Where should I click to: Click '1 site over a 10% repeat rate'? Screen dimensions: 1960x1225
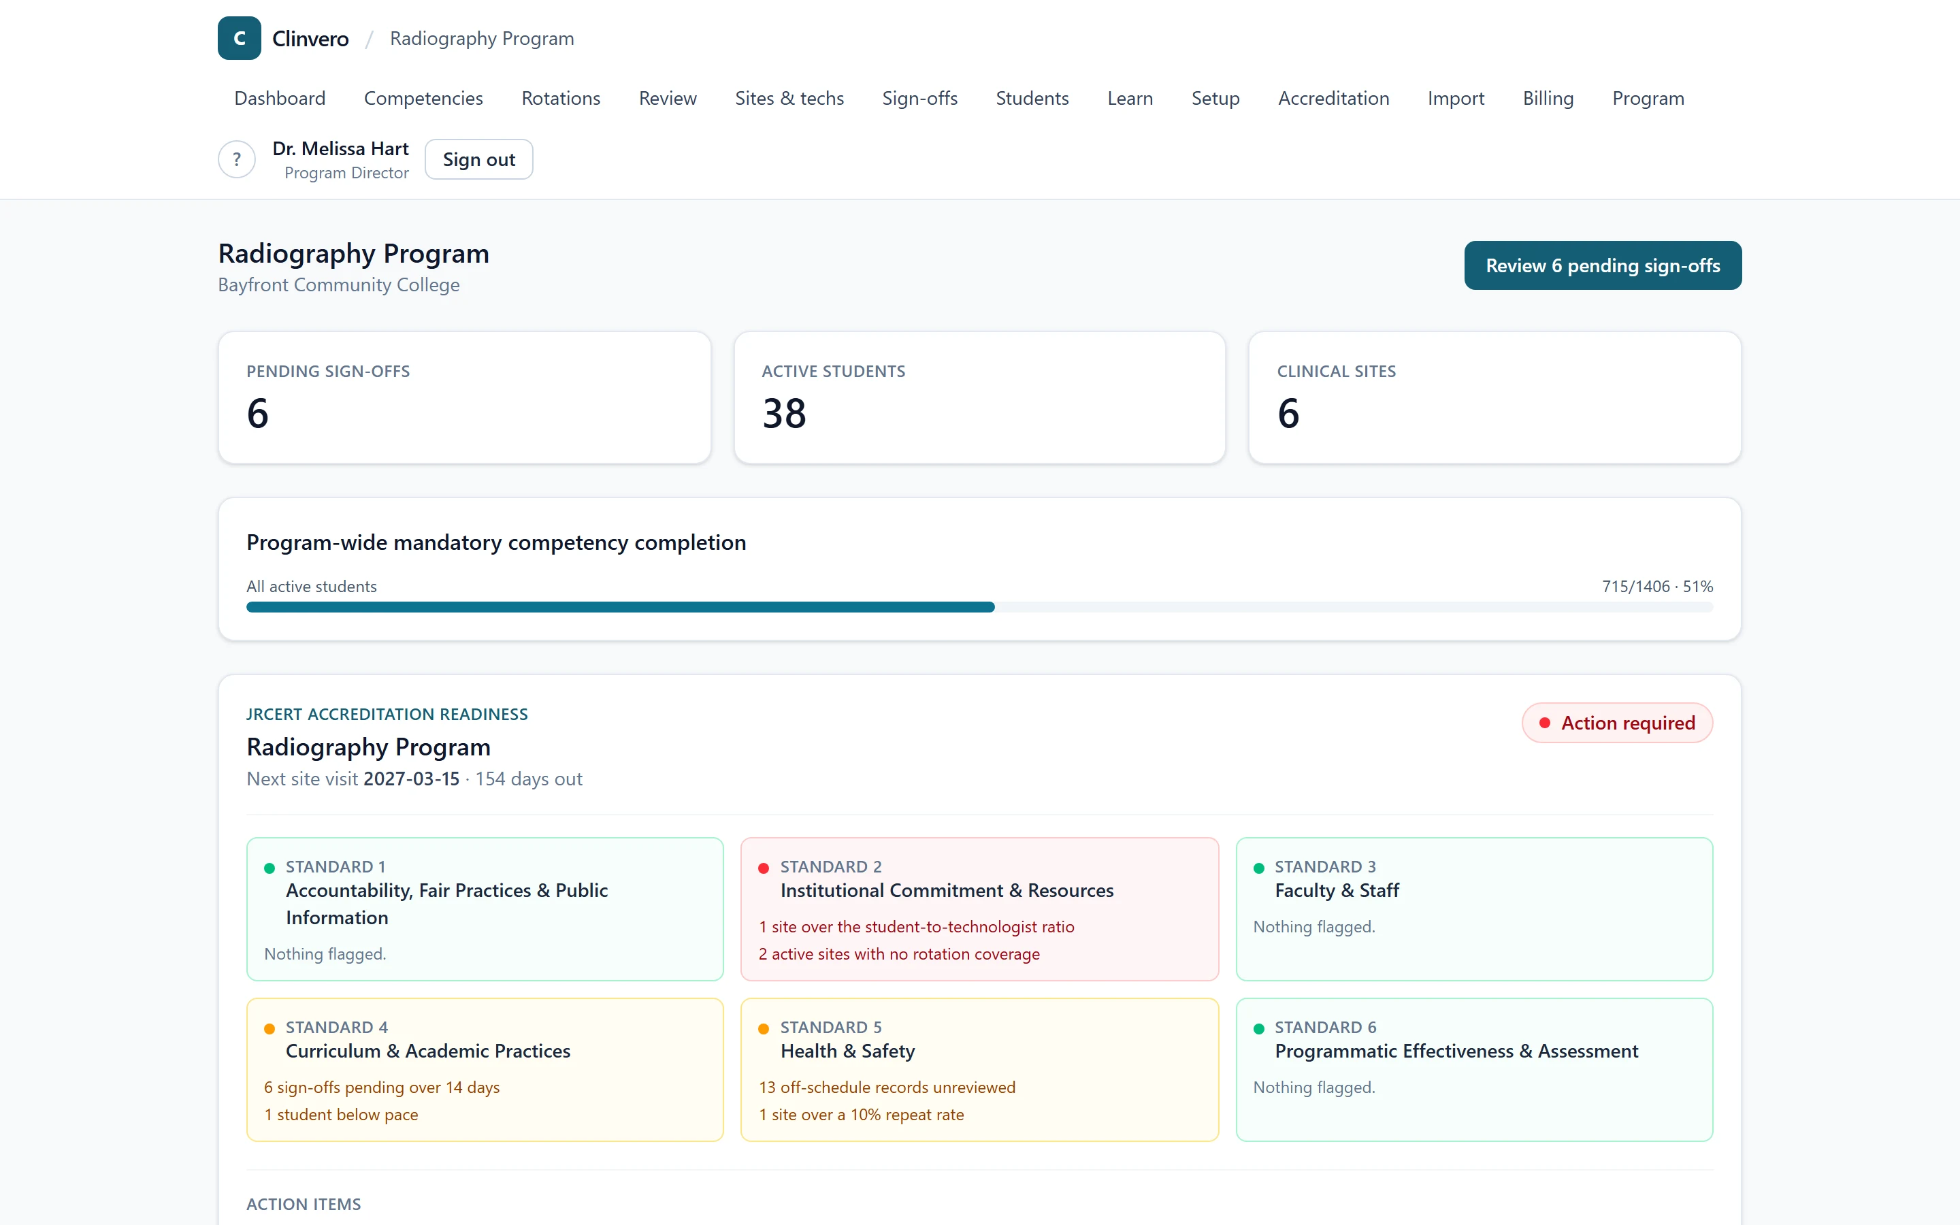click(861, 1115)
